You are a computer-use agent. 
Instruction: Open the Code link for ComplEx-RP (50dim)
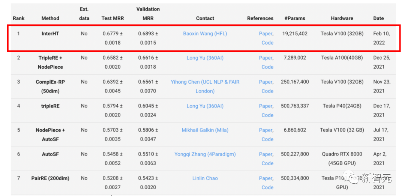click(x=267, y=91)
